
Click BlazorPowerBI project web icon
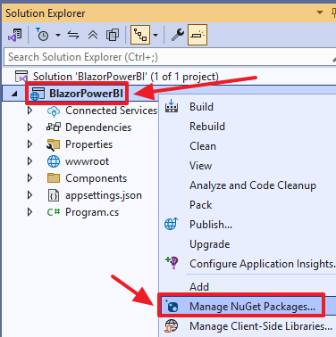tap(37, 94)
